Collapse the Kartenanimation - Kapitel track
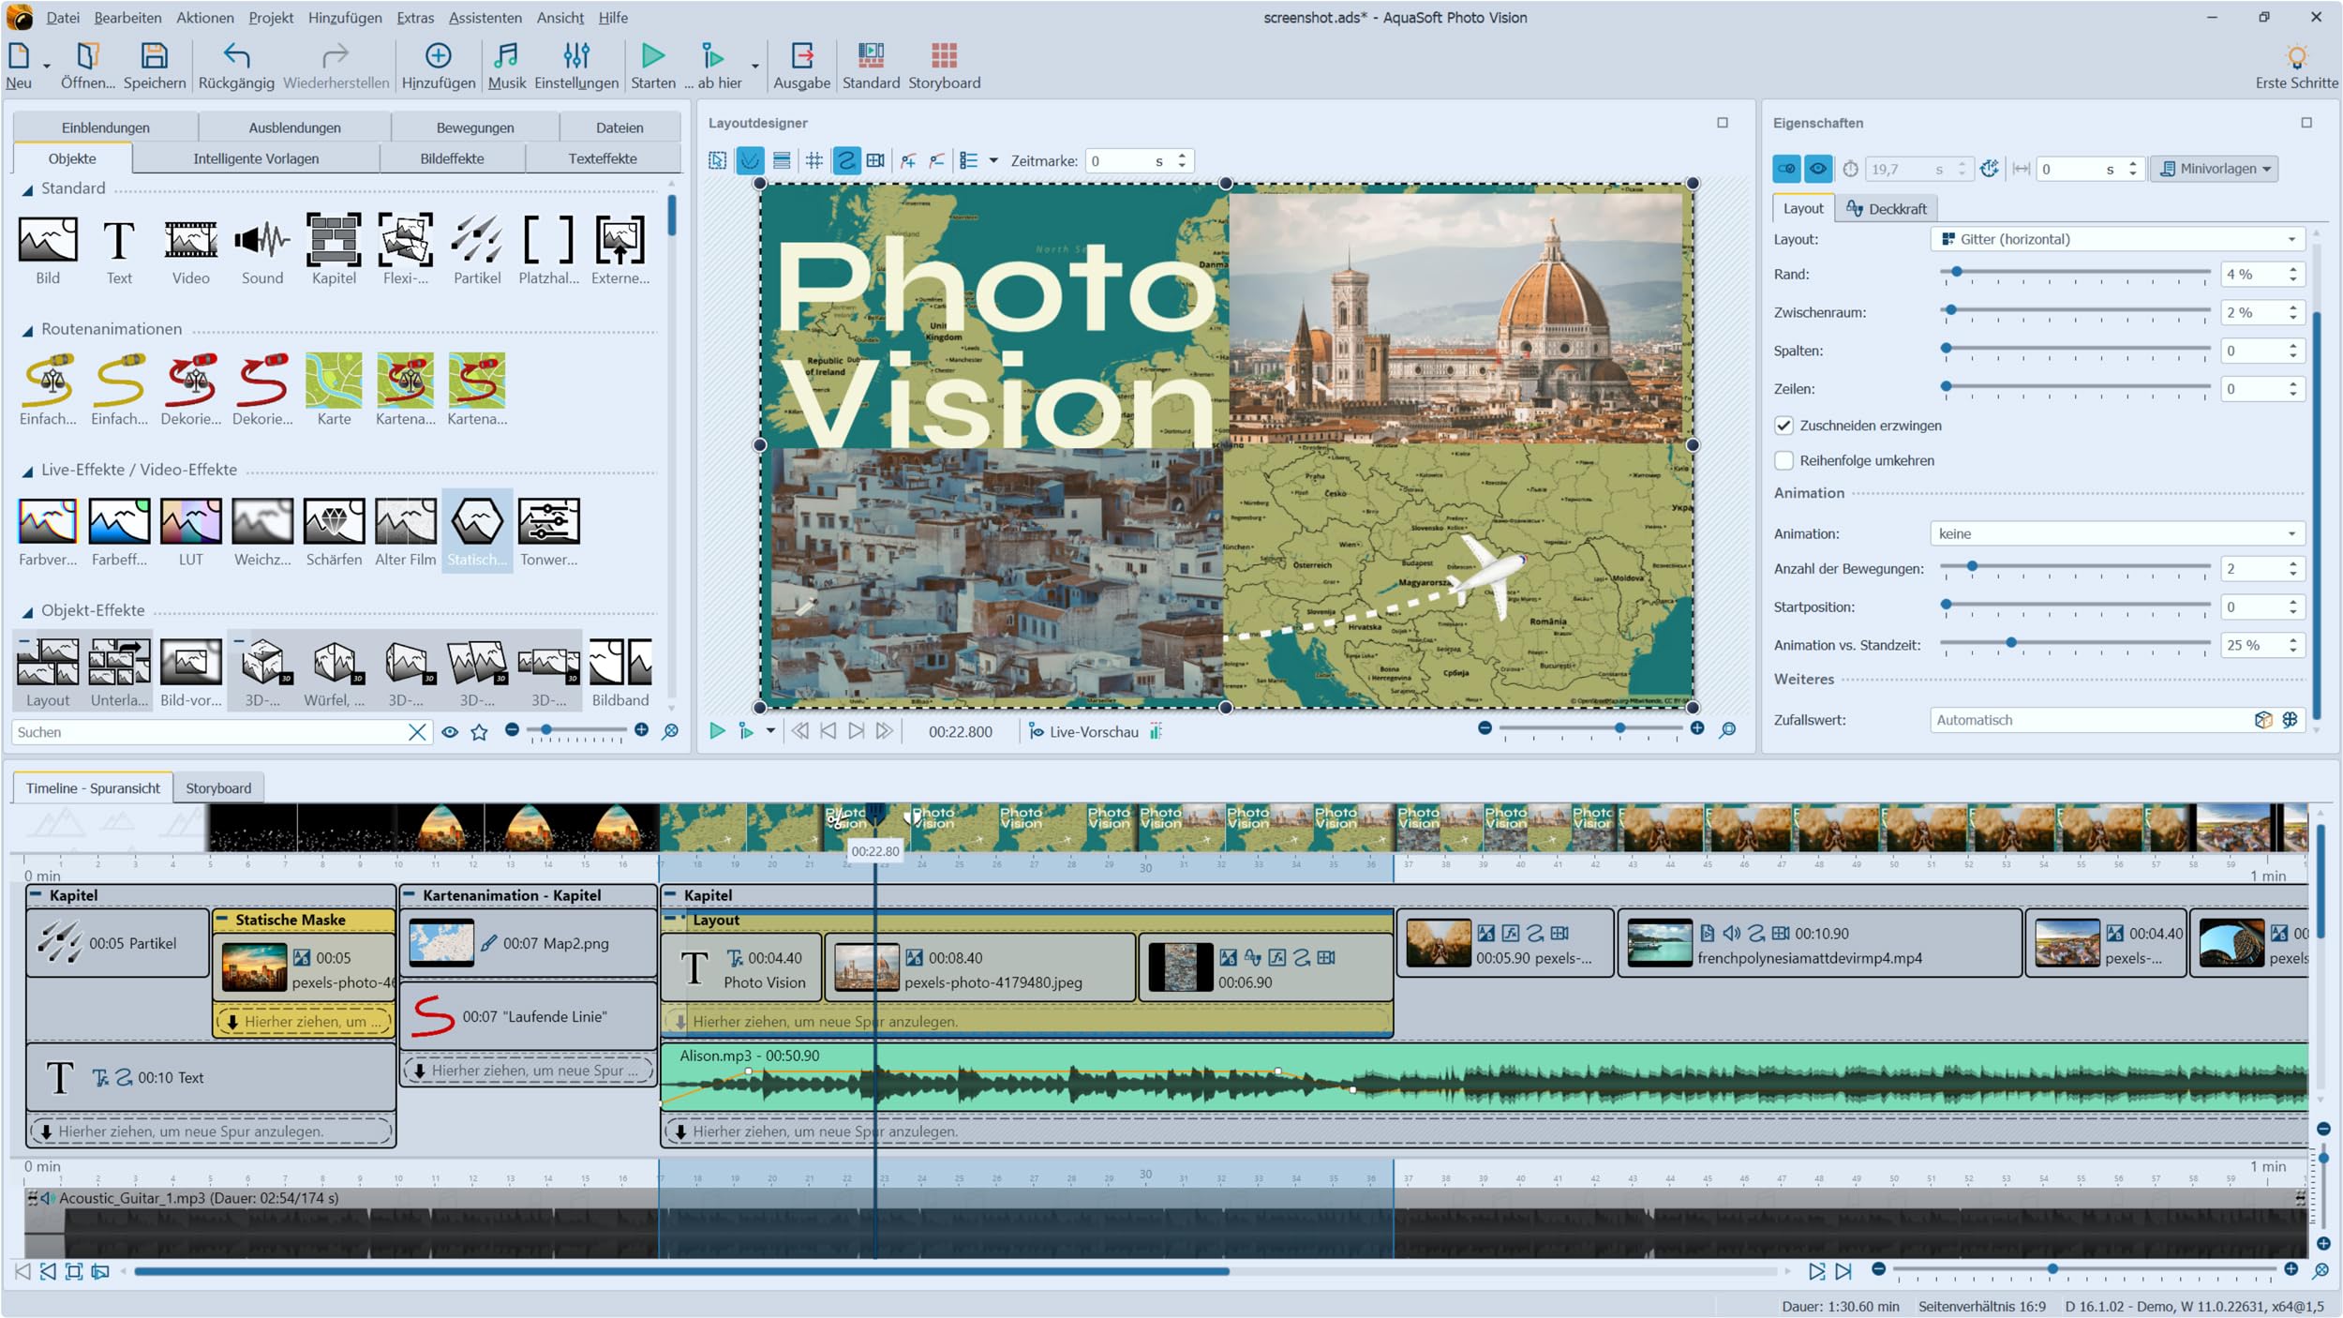This screenshot has height=1318, width=2343. (410, 895)
